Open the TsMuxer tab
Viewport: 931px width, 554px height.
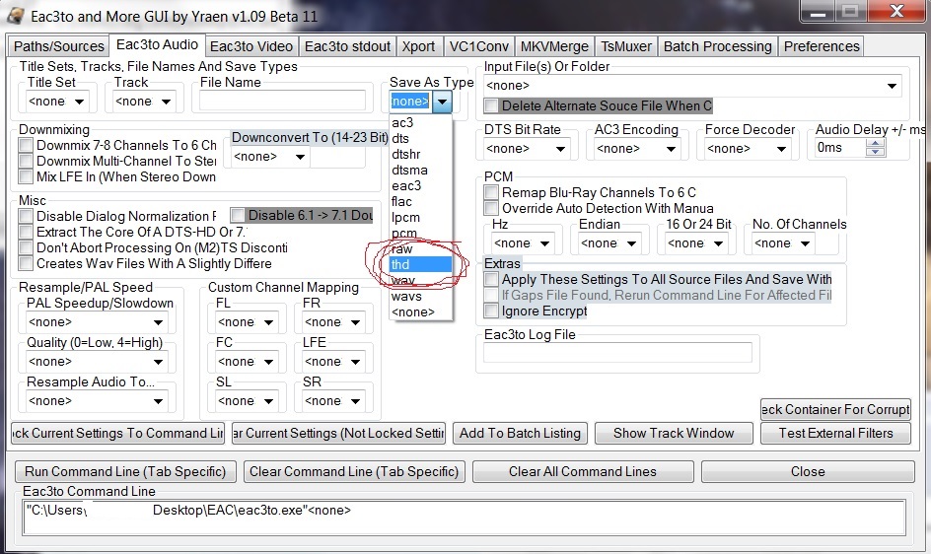pyautogui.click(x=626, y=46)
